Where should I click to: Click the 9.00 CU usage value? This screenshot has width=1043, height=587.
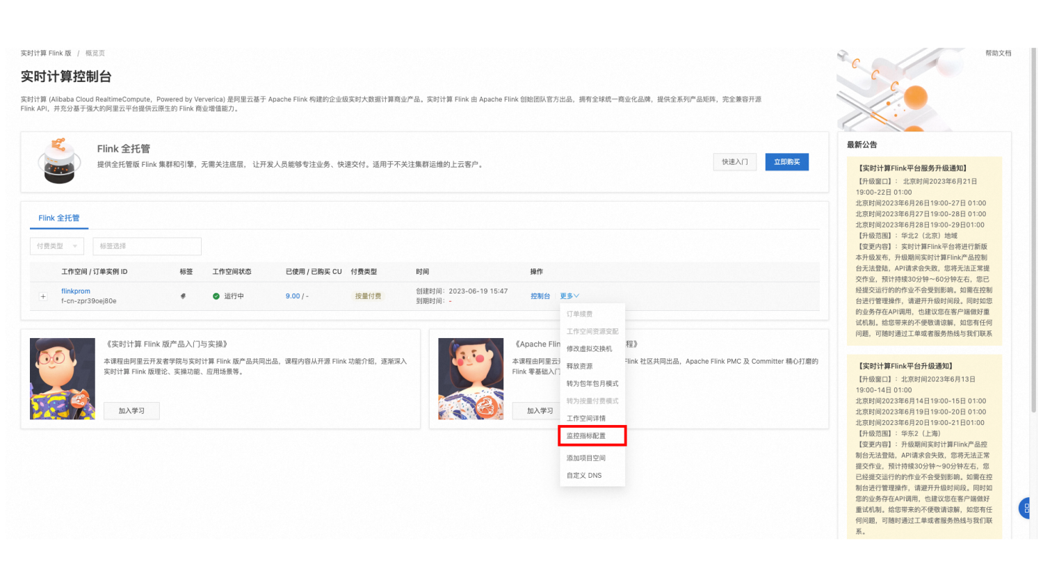(293, 296)
